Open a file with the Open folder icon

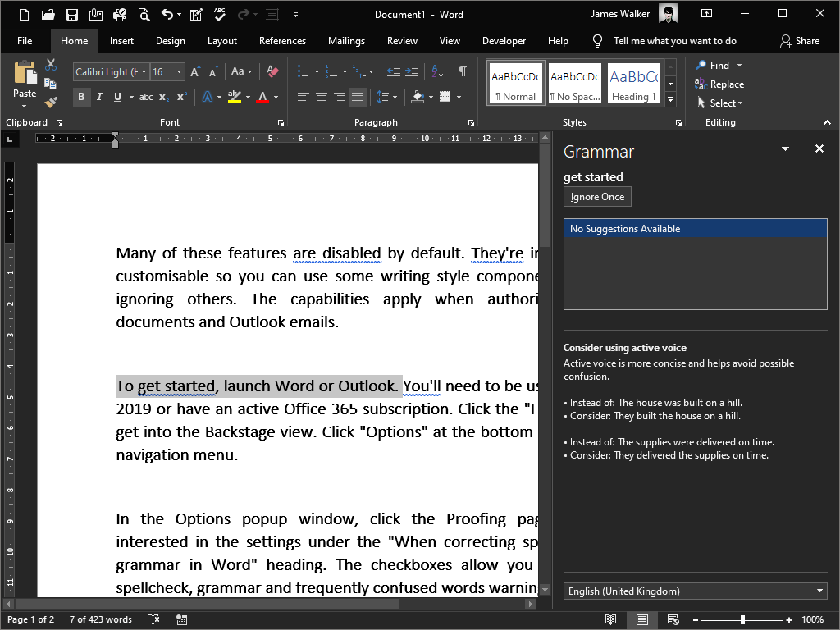pos(48,15)
